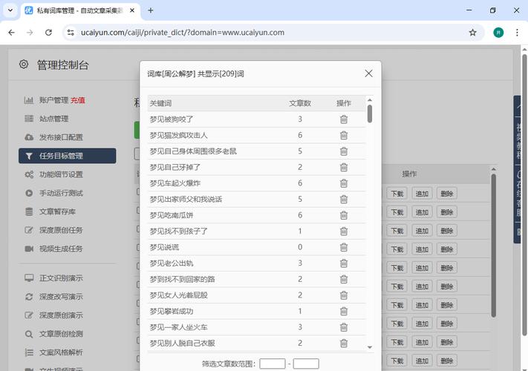Click trash icon beside 梦见老公出轨

[343, 263]
